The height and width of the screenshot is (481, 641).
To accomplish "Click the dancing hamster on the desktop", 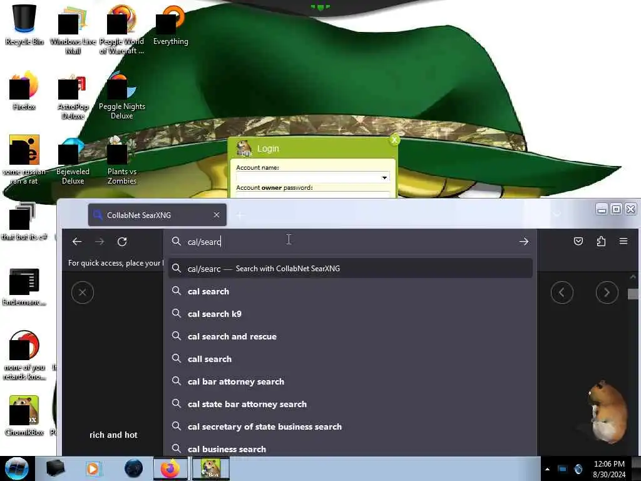I will click(x=607, y=411).
